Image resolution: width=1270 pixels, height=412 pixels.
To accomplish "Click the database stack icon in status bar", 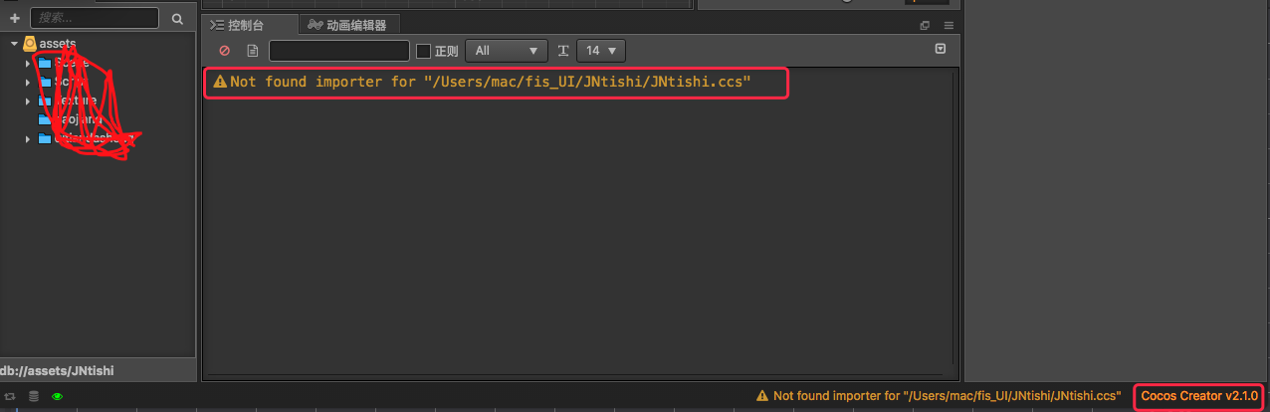I will click(34, 396).
